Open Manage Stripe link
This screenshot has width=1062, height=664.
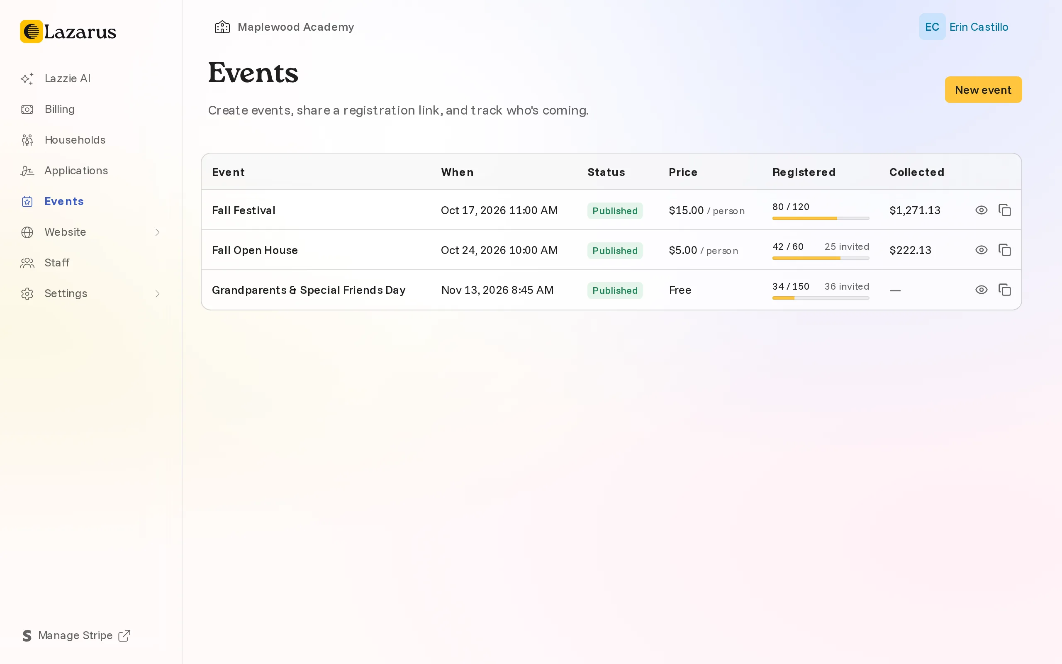click(x=76, y=635)
